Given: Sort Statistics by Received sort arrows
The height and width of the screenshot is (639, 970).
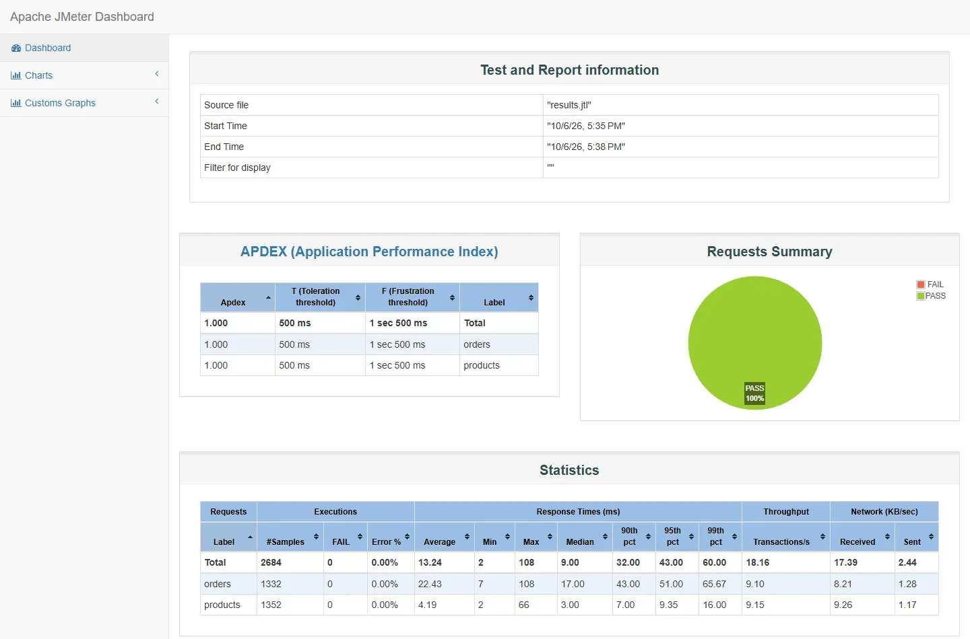Looking at the screenshot, I should [x=887, y=537].
